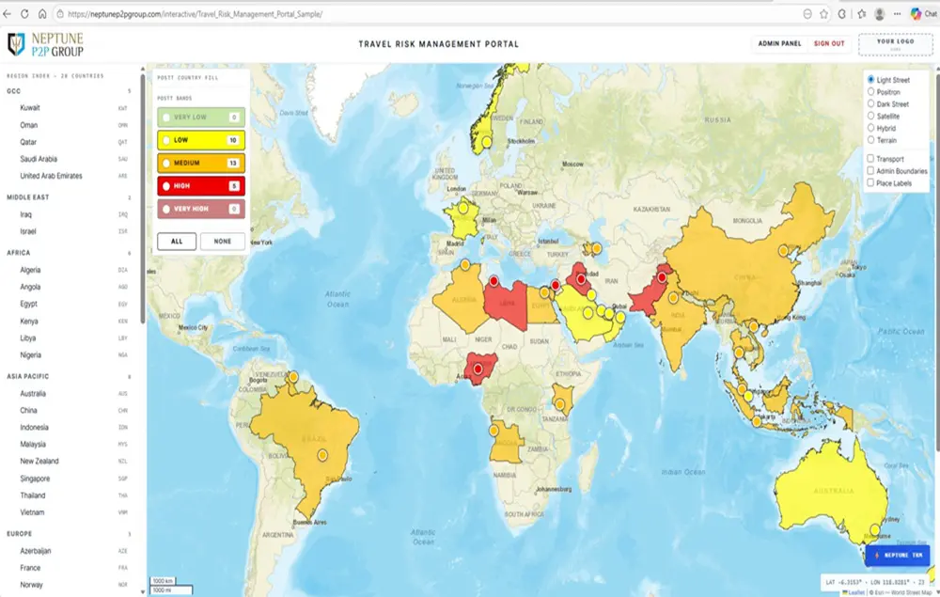Click the red Pakistan map marker
This screenshot has width=940, height=597.
(662, 277)
